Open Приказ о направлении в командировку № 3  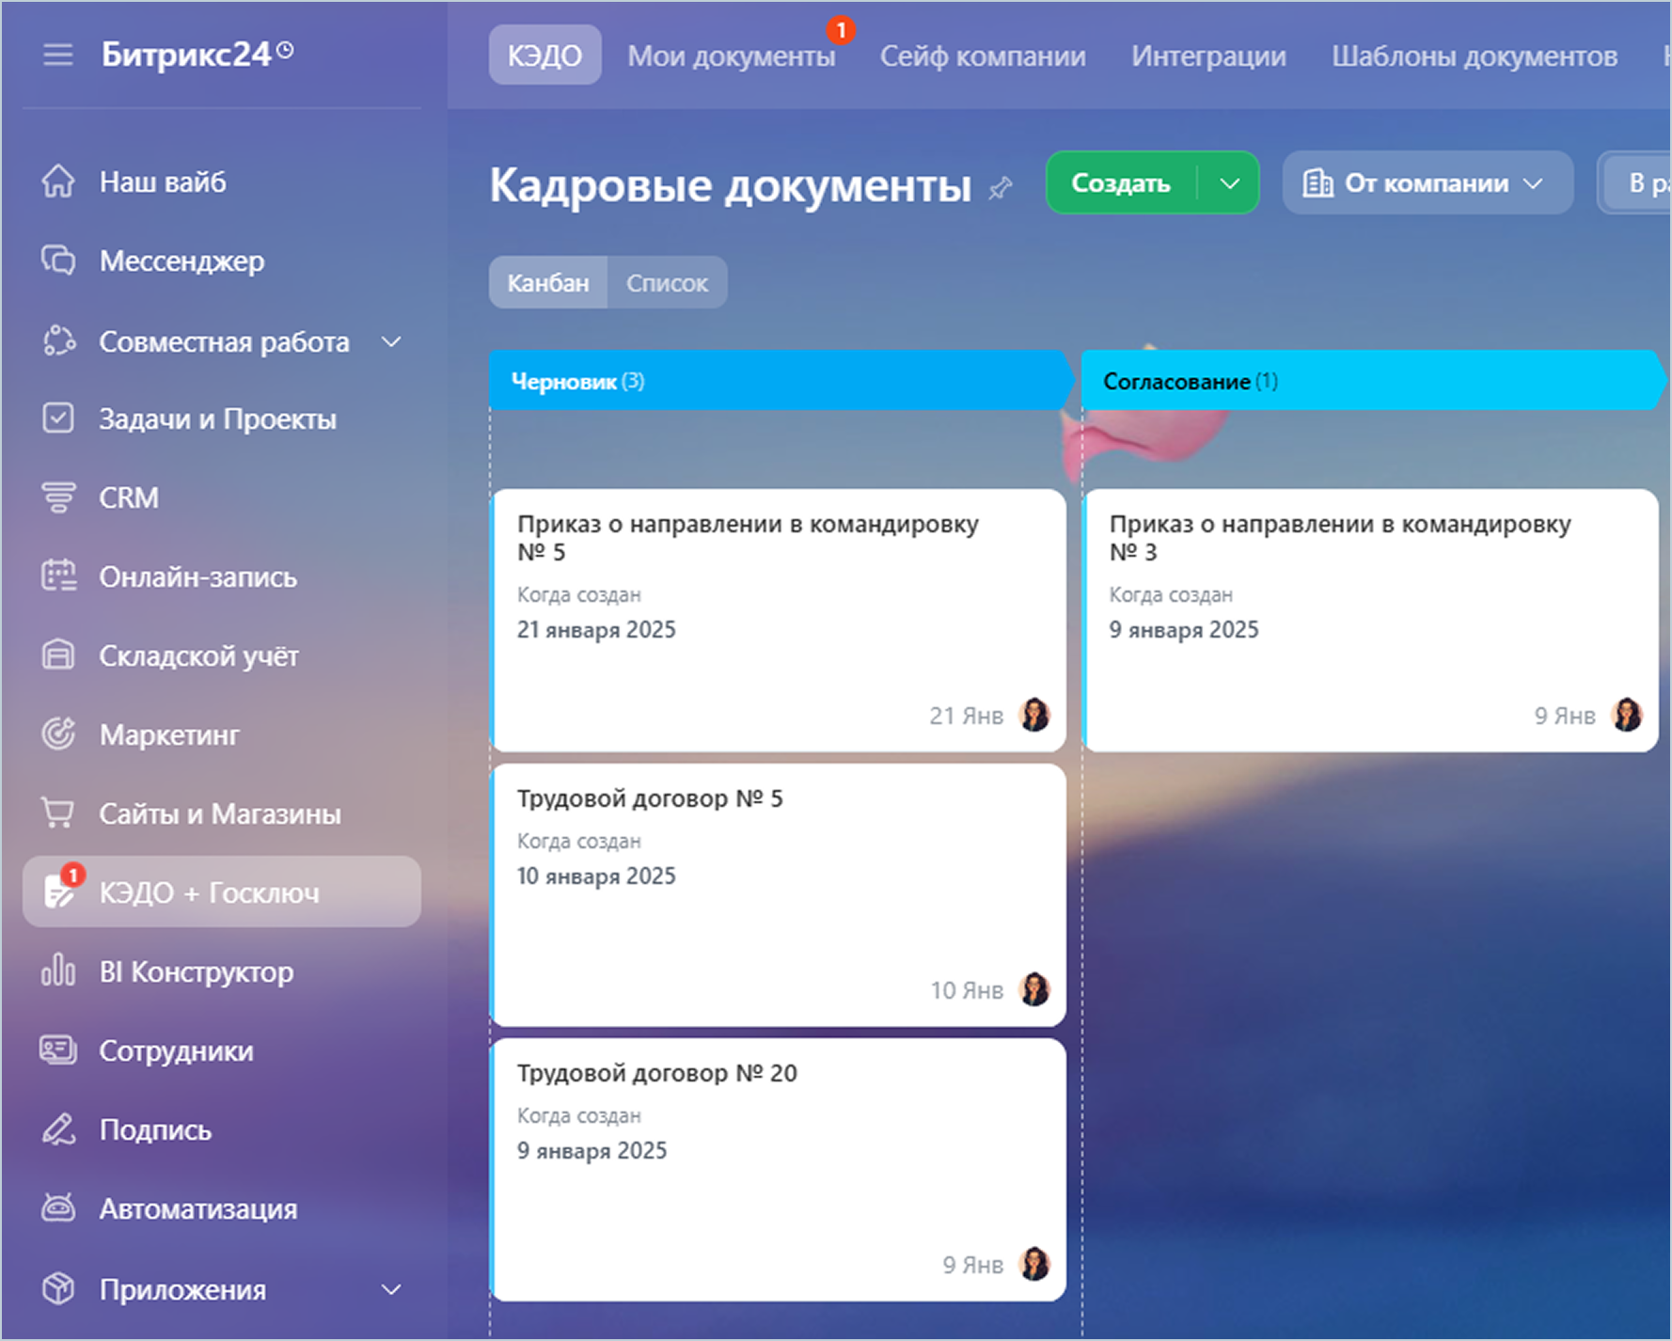1370,620
